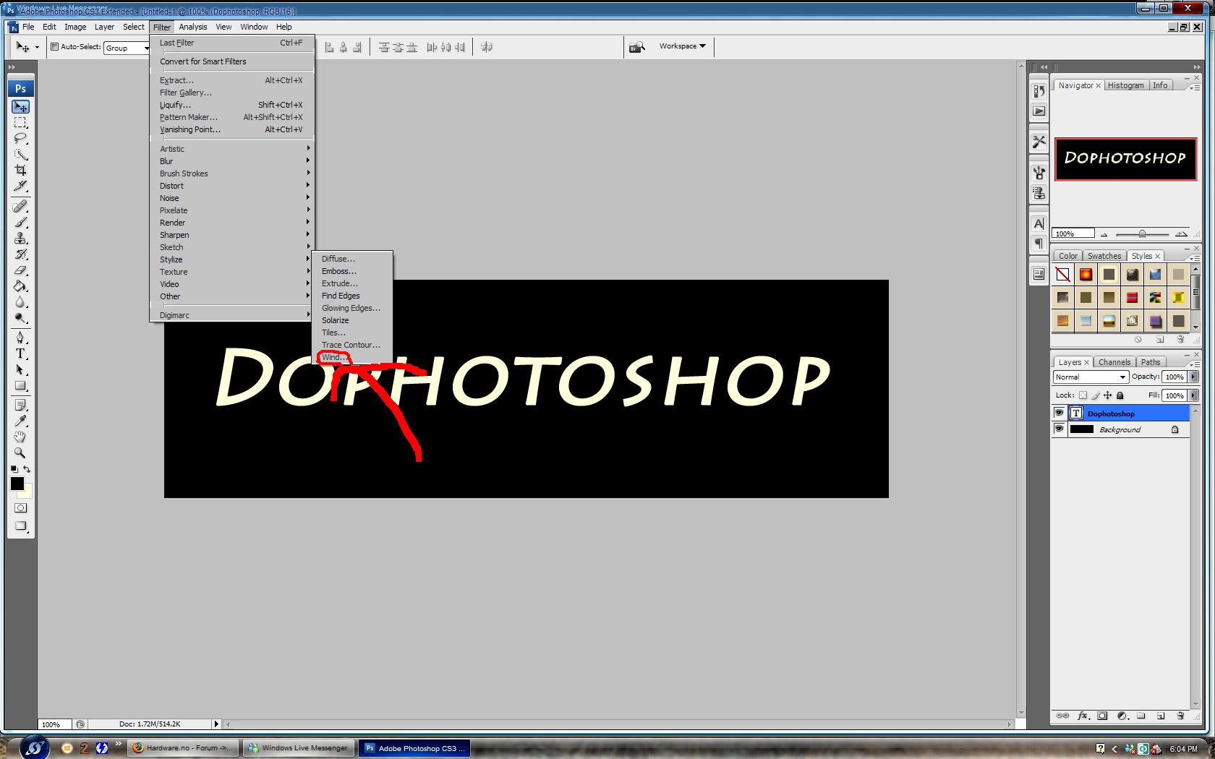1215x759 pixels.
Task: Select the Brush tool
Action: (x=20, y=223)
